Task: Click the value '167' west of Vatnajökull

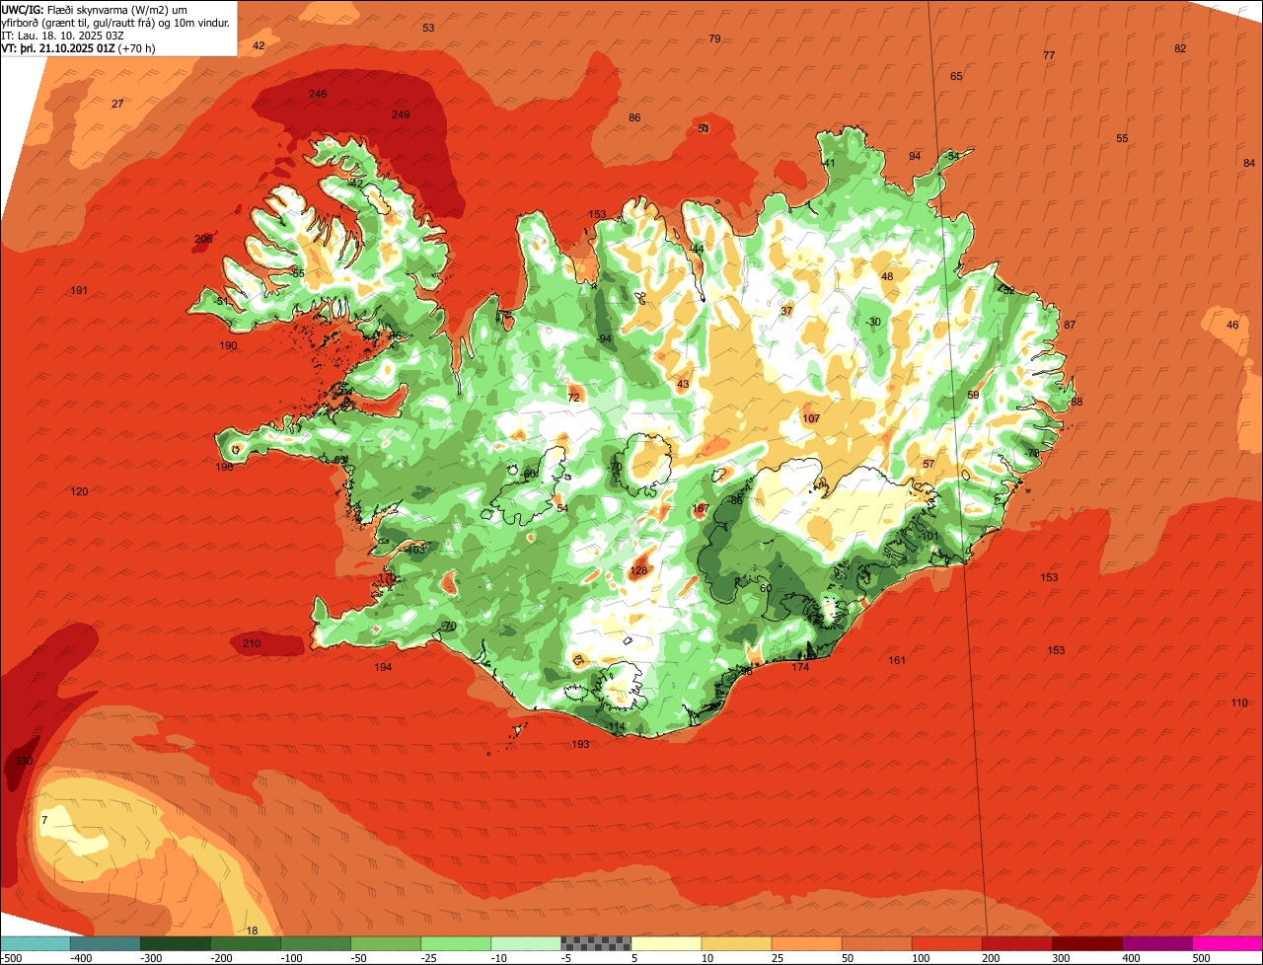Action: (x=701, y=509)
